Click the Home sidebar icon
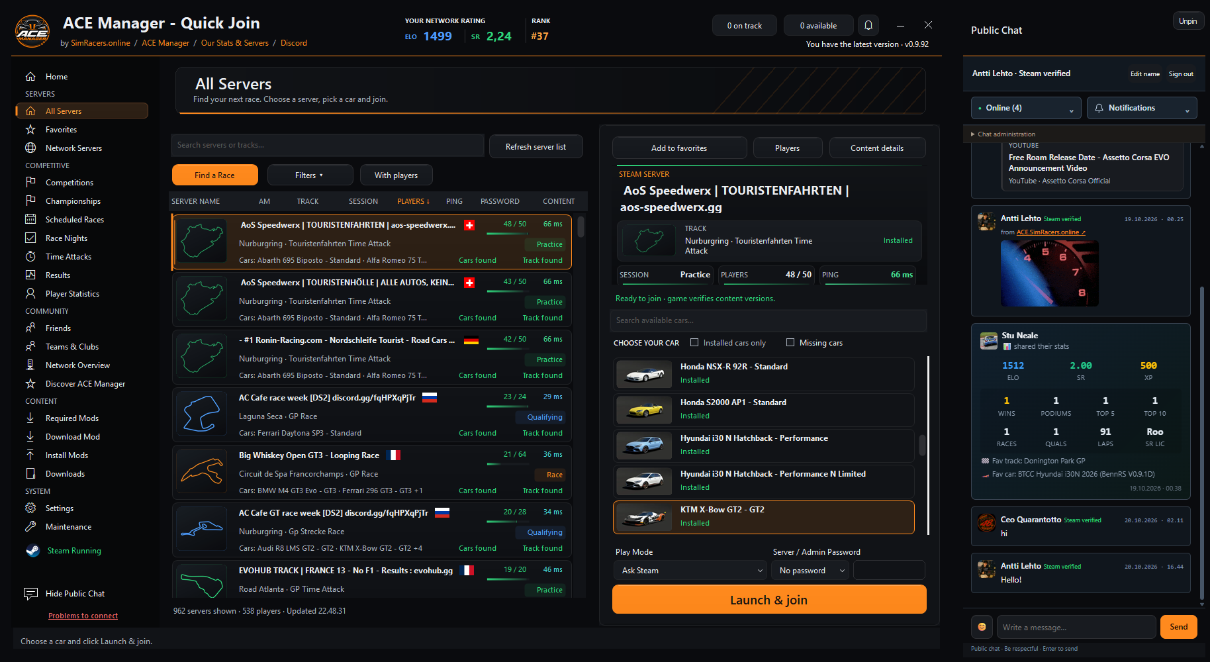 [x=30, y=76]
